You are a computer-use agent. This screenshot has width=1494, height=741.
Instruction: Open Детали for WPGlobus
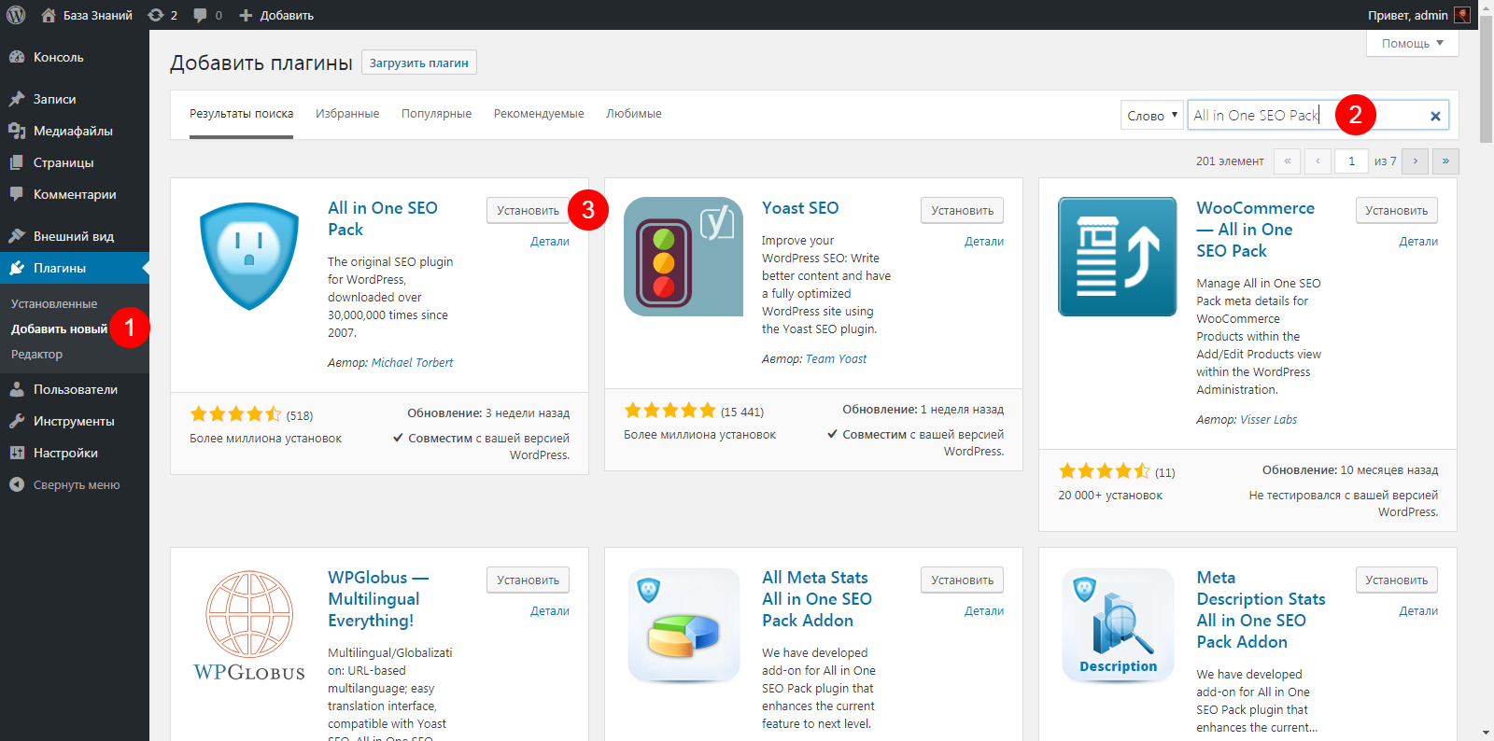pyautogui.click(x=550, y=611)
